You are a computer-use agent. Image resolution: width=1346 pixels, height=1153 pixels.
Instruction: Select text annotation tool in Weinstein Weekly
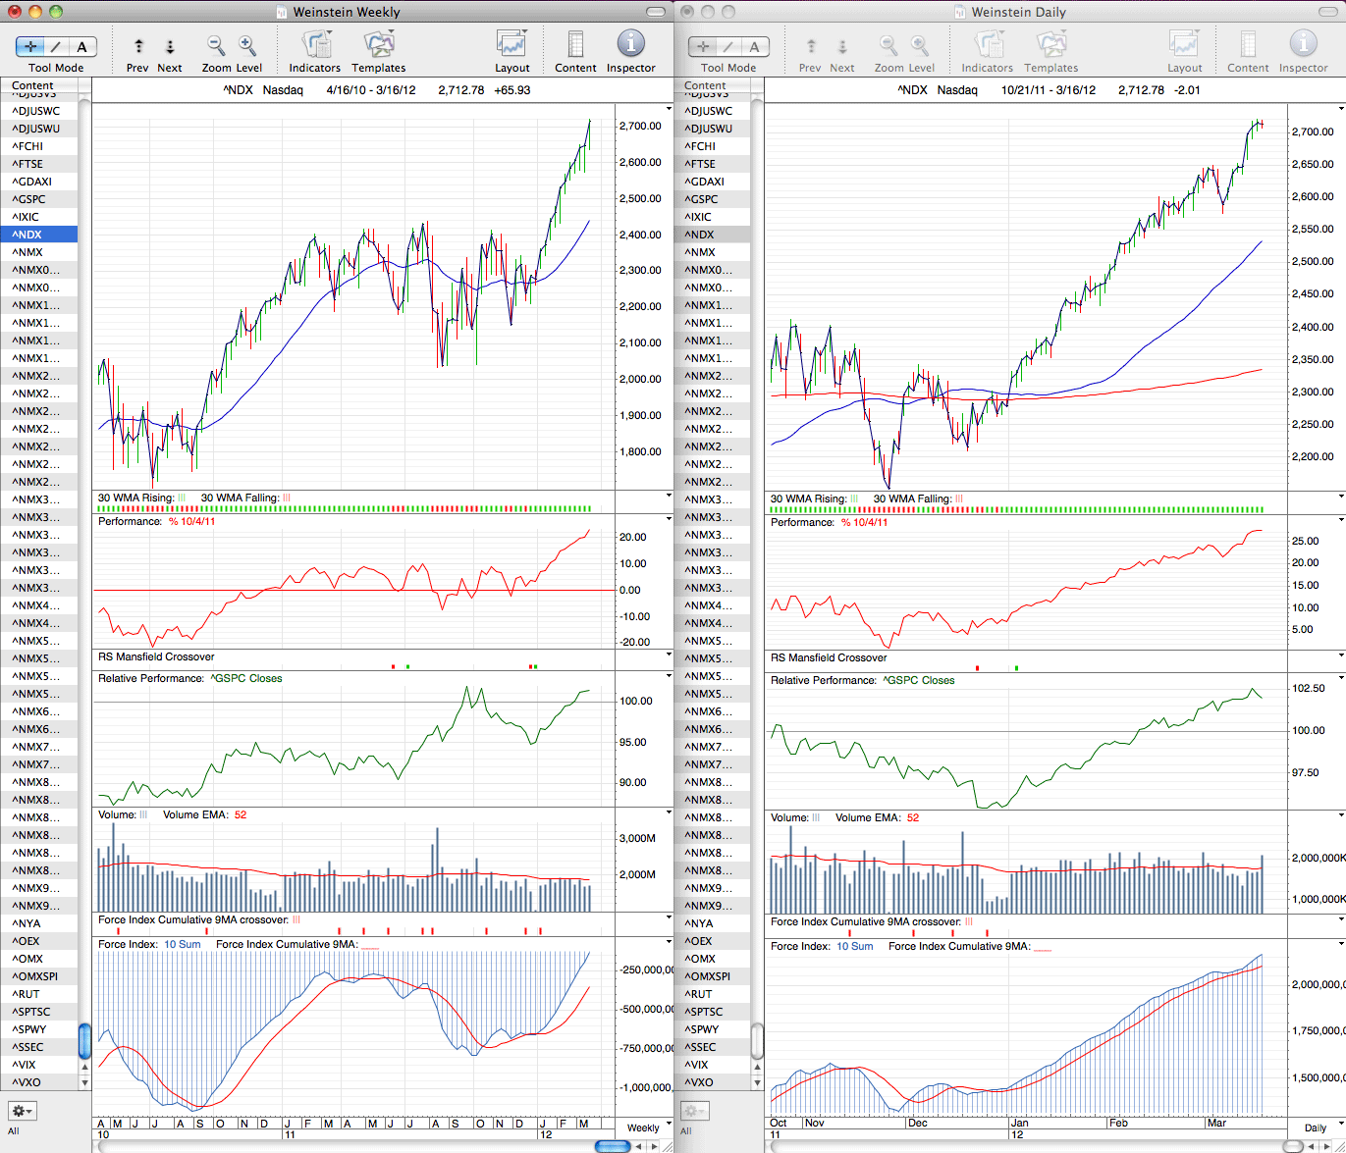(82, 46)
